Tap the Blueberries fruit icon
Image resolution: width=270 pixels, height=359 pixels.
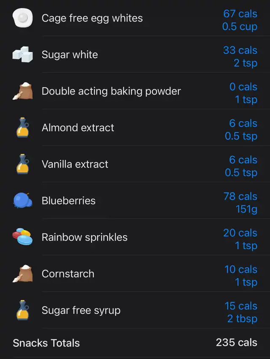[22, 200]
